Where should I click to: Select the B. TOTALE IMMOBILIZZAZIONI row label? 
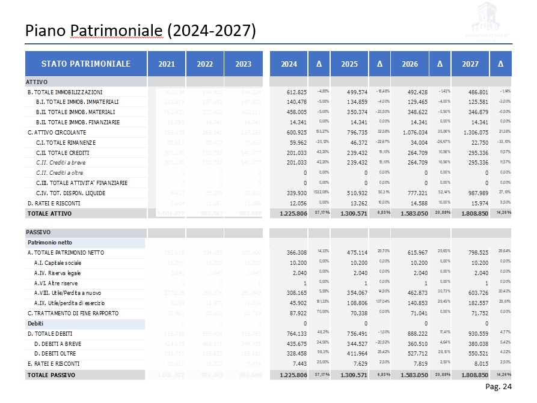pyautogui.click(x=65, y=92)
